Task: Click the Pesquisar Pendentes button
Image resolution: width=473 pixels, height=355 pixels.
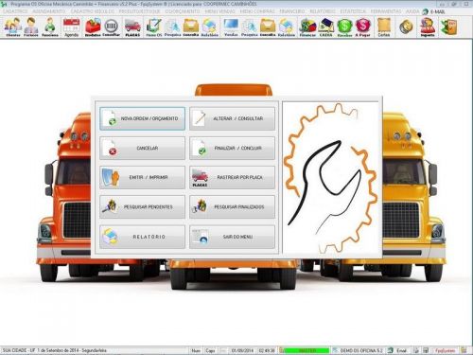Action: click(142, 207)
